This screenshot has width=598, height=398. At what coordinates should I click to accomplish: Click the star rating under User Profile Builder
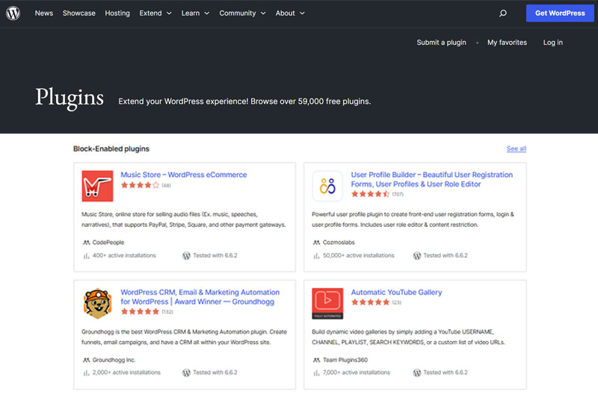(370, 194)
